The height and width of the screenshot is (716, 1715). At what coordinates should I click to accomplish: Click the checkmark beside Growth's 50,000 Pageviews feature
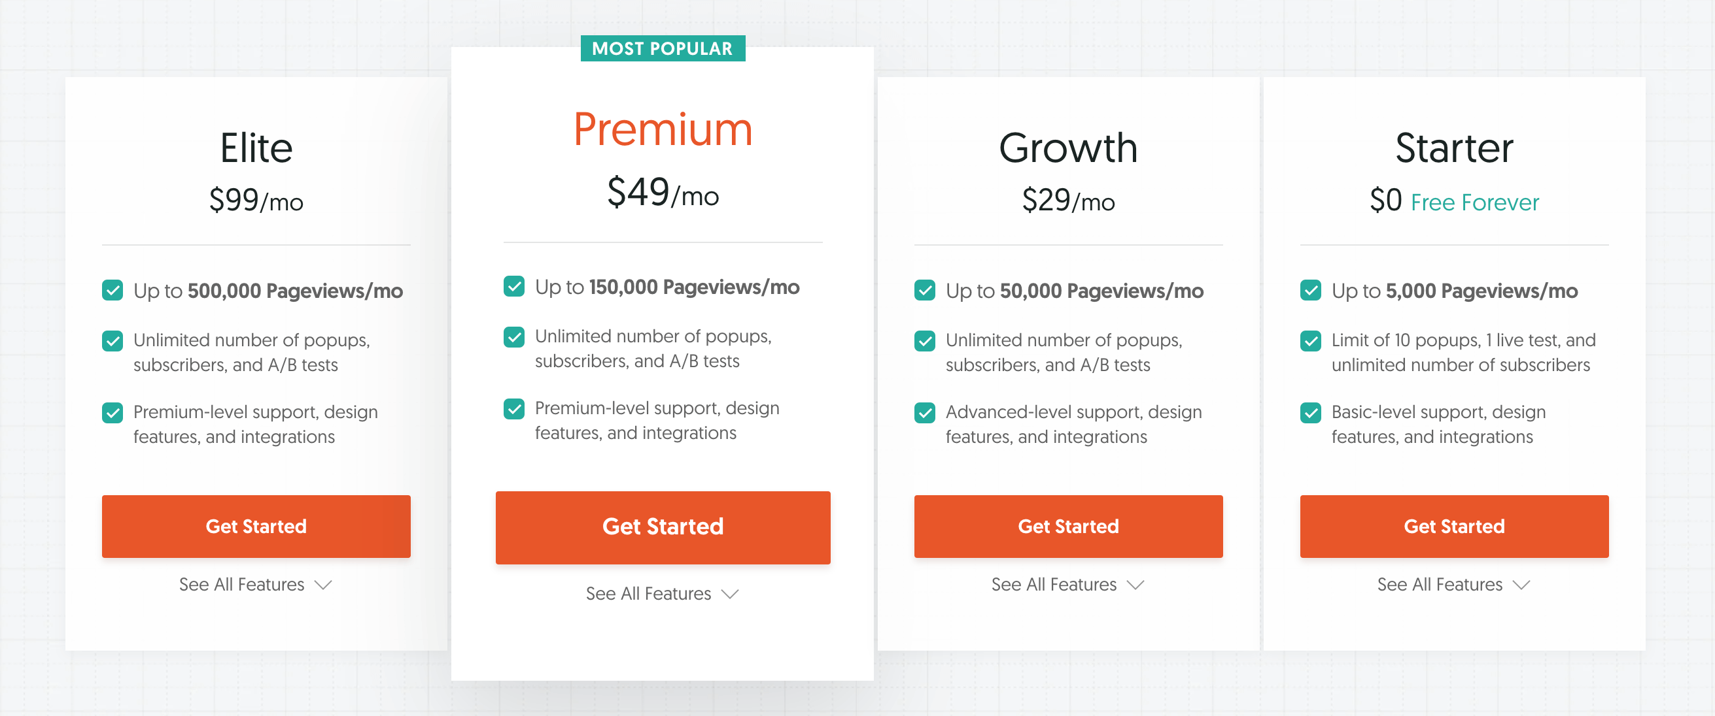pos(924,291)
